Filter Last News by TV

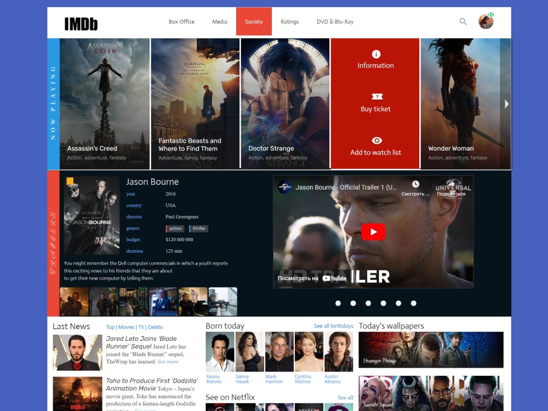point(141,327)
